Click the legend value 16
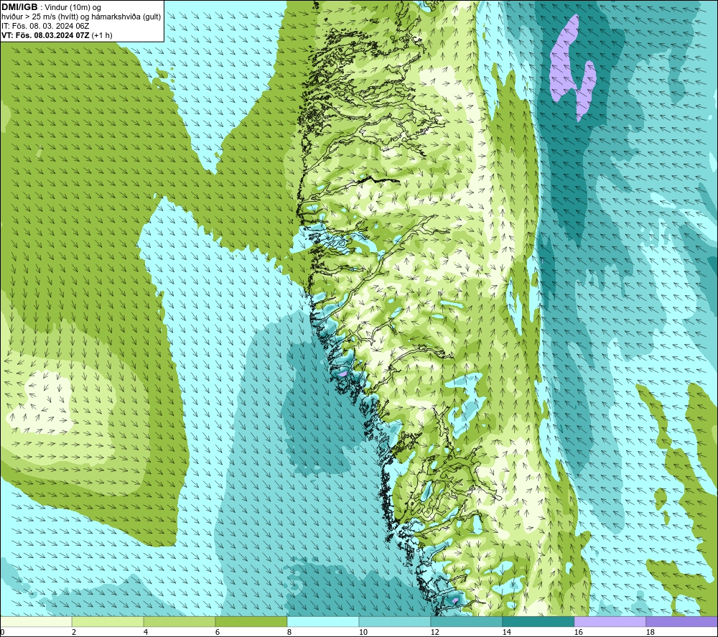 [578, 632]
